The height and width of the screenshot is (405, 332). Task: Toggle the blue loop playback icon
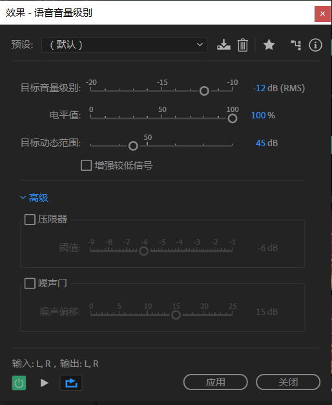pyautogui.click(x=71, y=383)
